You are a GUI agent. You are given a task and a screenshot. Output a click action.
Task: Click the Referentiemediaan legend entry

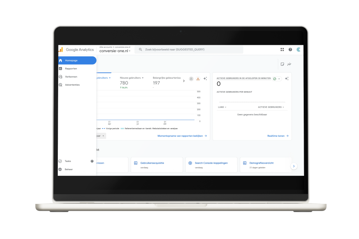click(149, 128)
